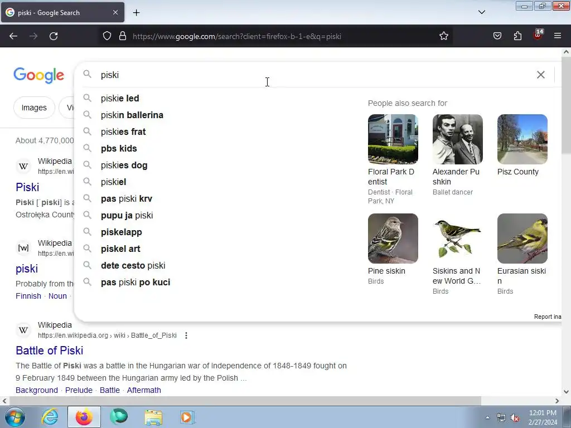Click the Firefox taskbar icon
The width and height of the screenshot is (571, 428).
[84, 417]
